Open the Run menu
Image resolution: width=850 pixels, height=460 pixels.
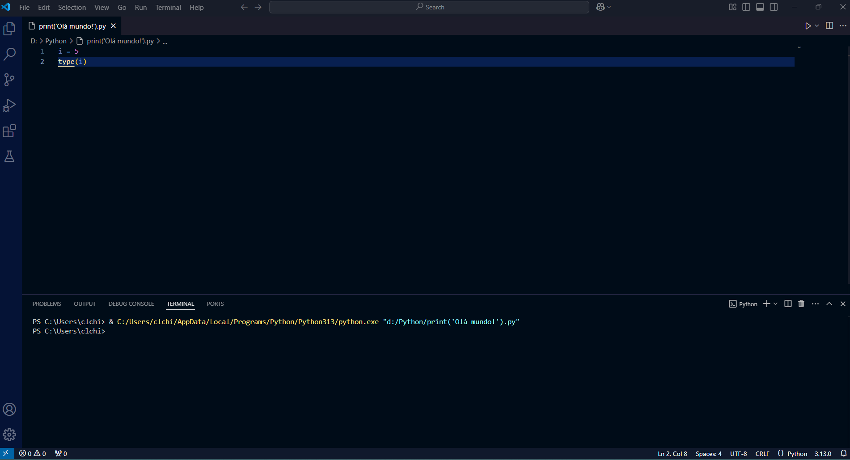(141, 7)
